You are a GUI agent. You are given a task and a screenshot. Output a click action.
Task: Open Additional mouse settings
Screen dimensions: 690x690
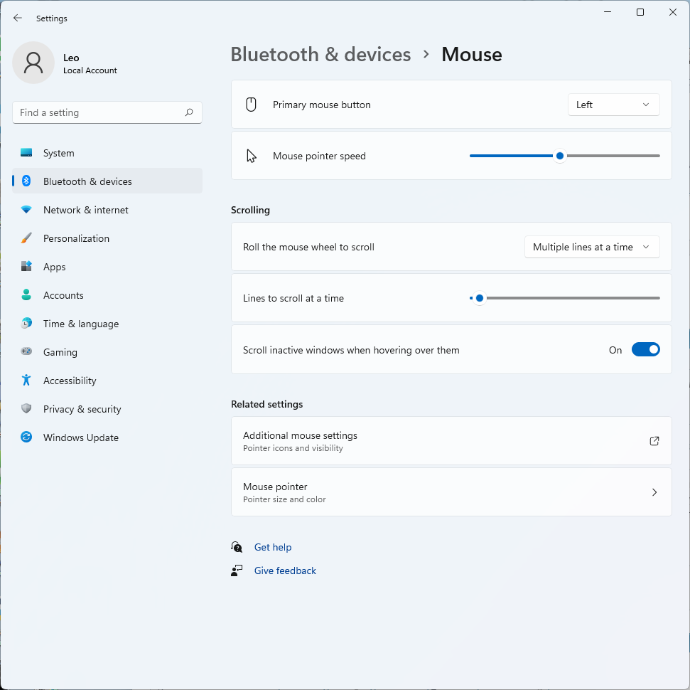point(451,440)
